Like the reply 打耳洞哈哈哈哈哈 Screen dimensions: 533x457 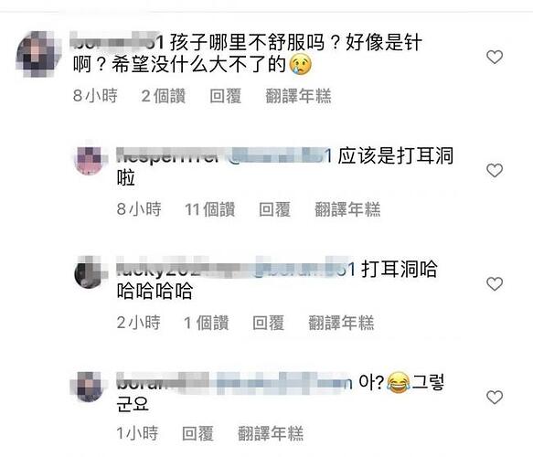(x=495, y=283)
